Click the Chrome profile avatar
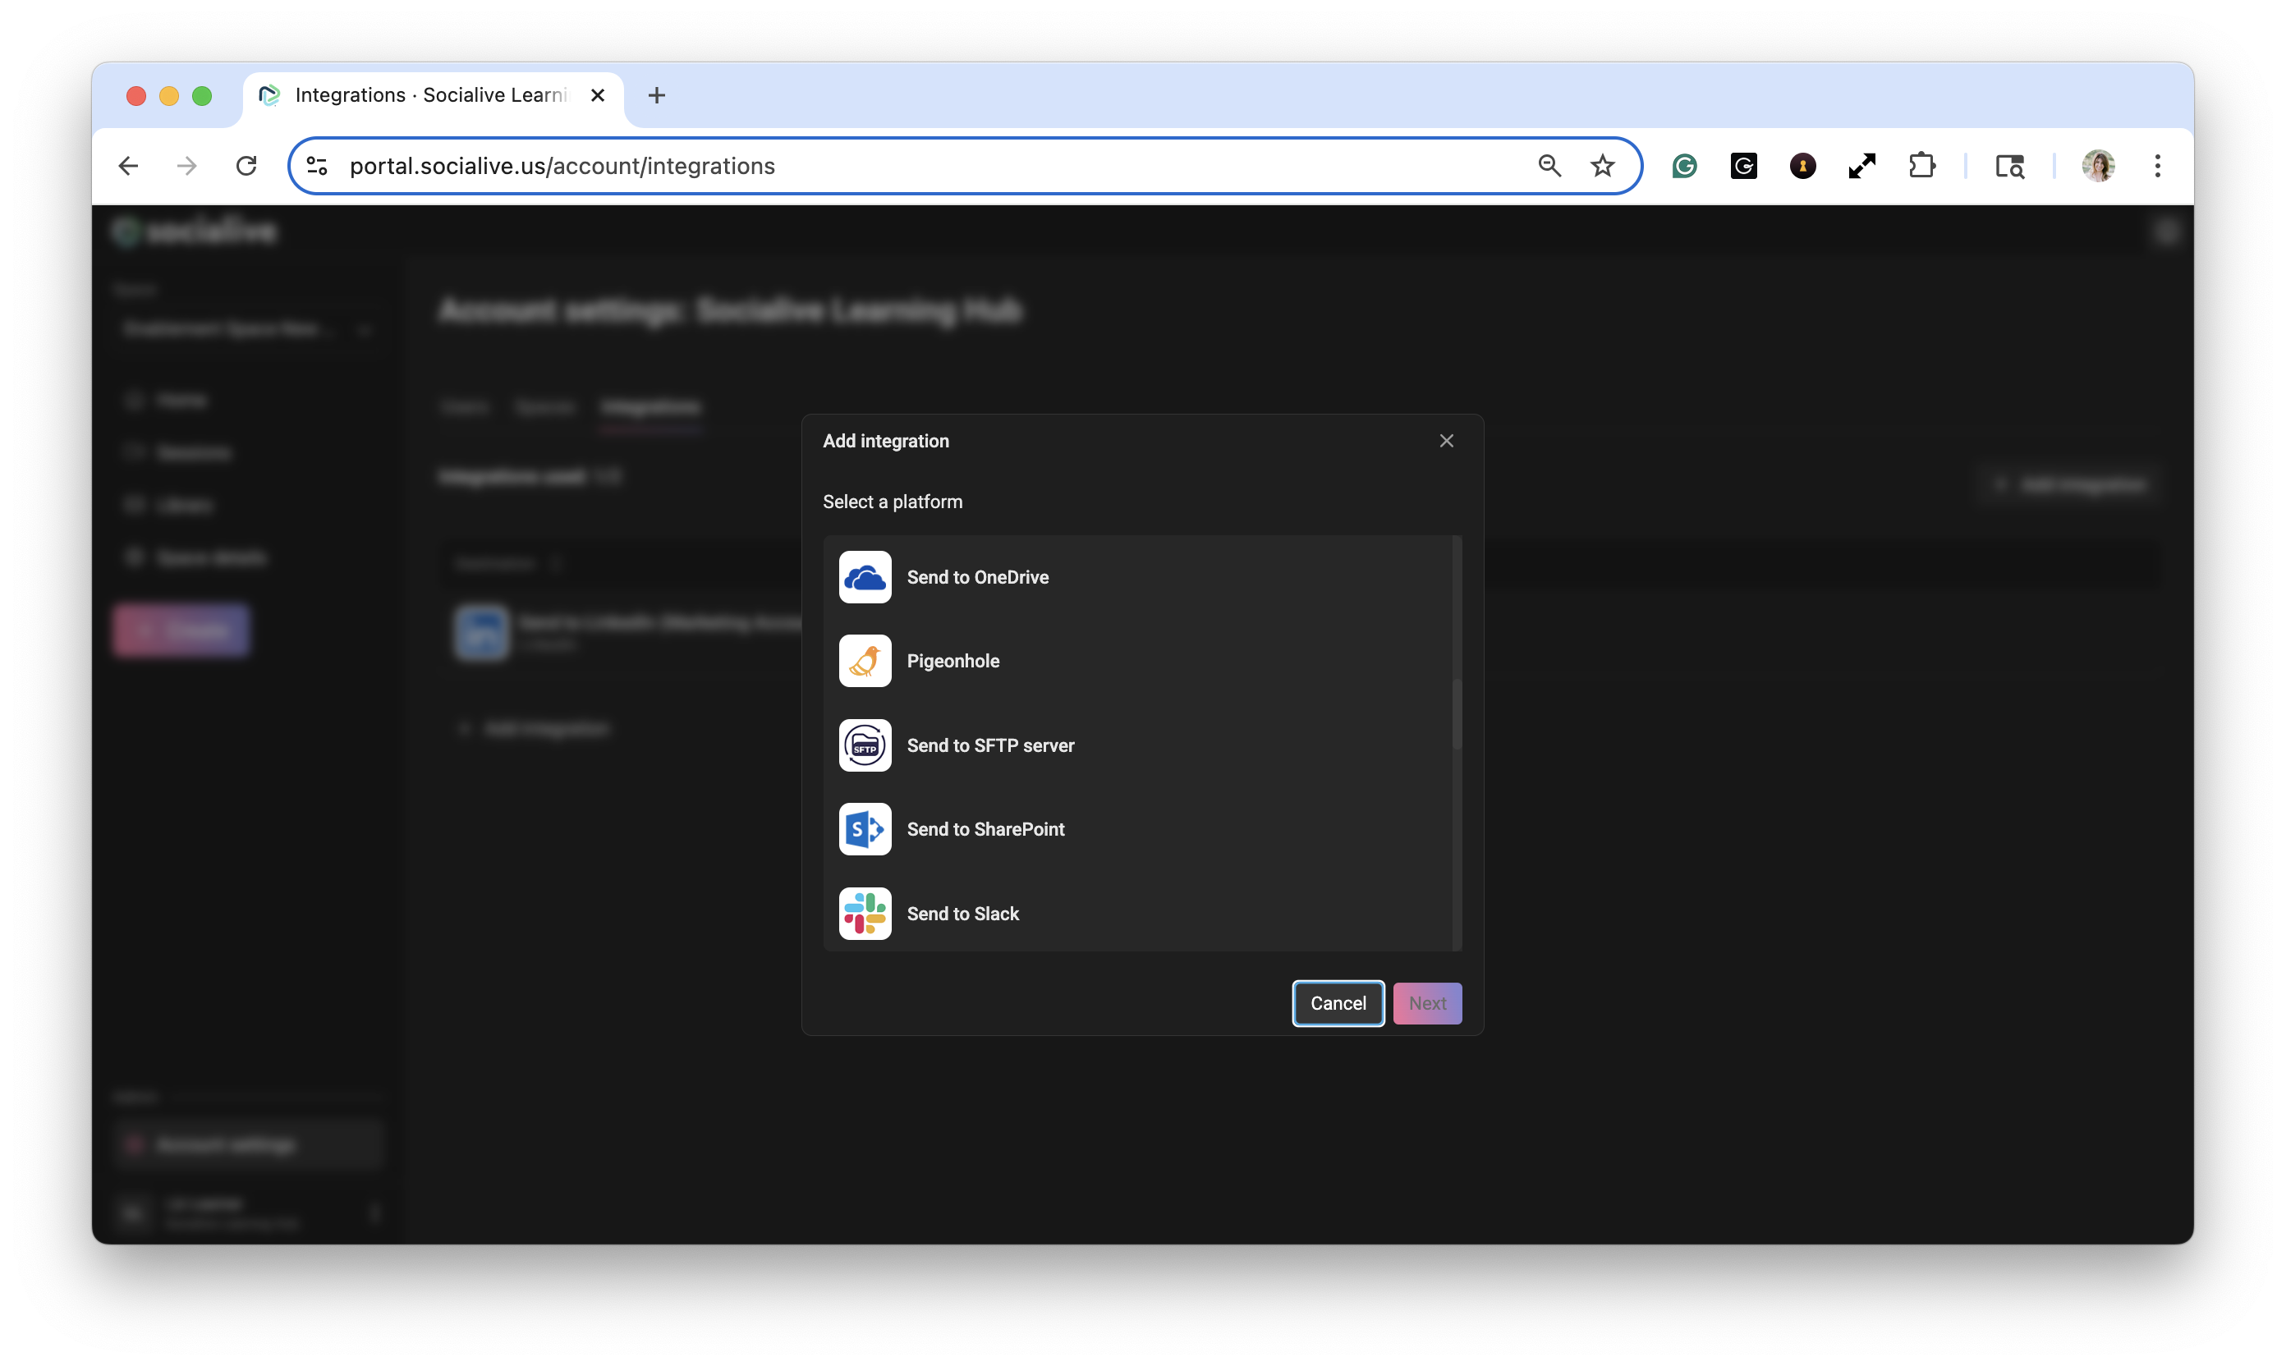 2098,166
